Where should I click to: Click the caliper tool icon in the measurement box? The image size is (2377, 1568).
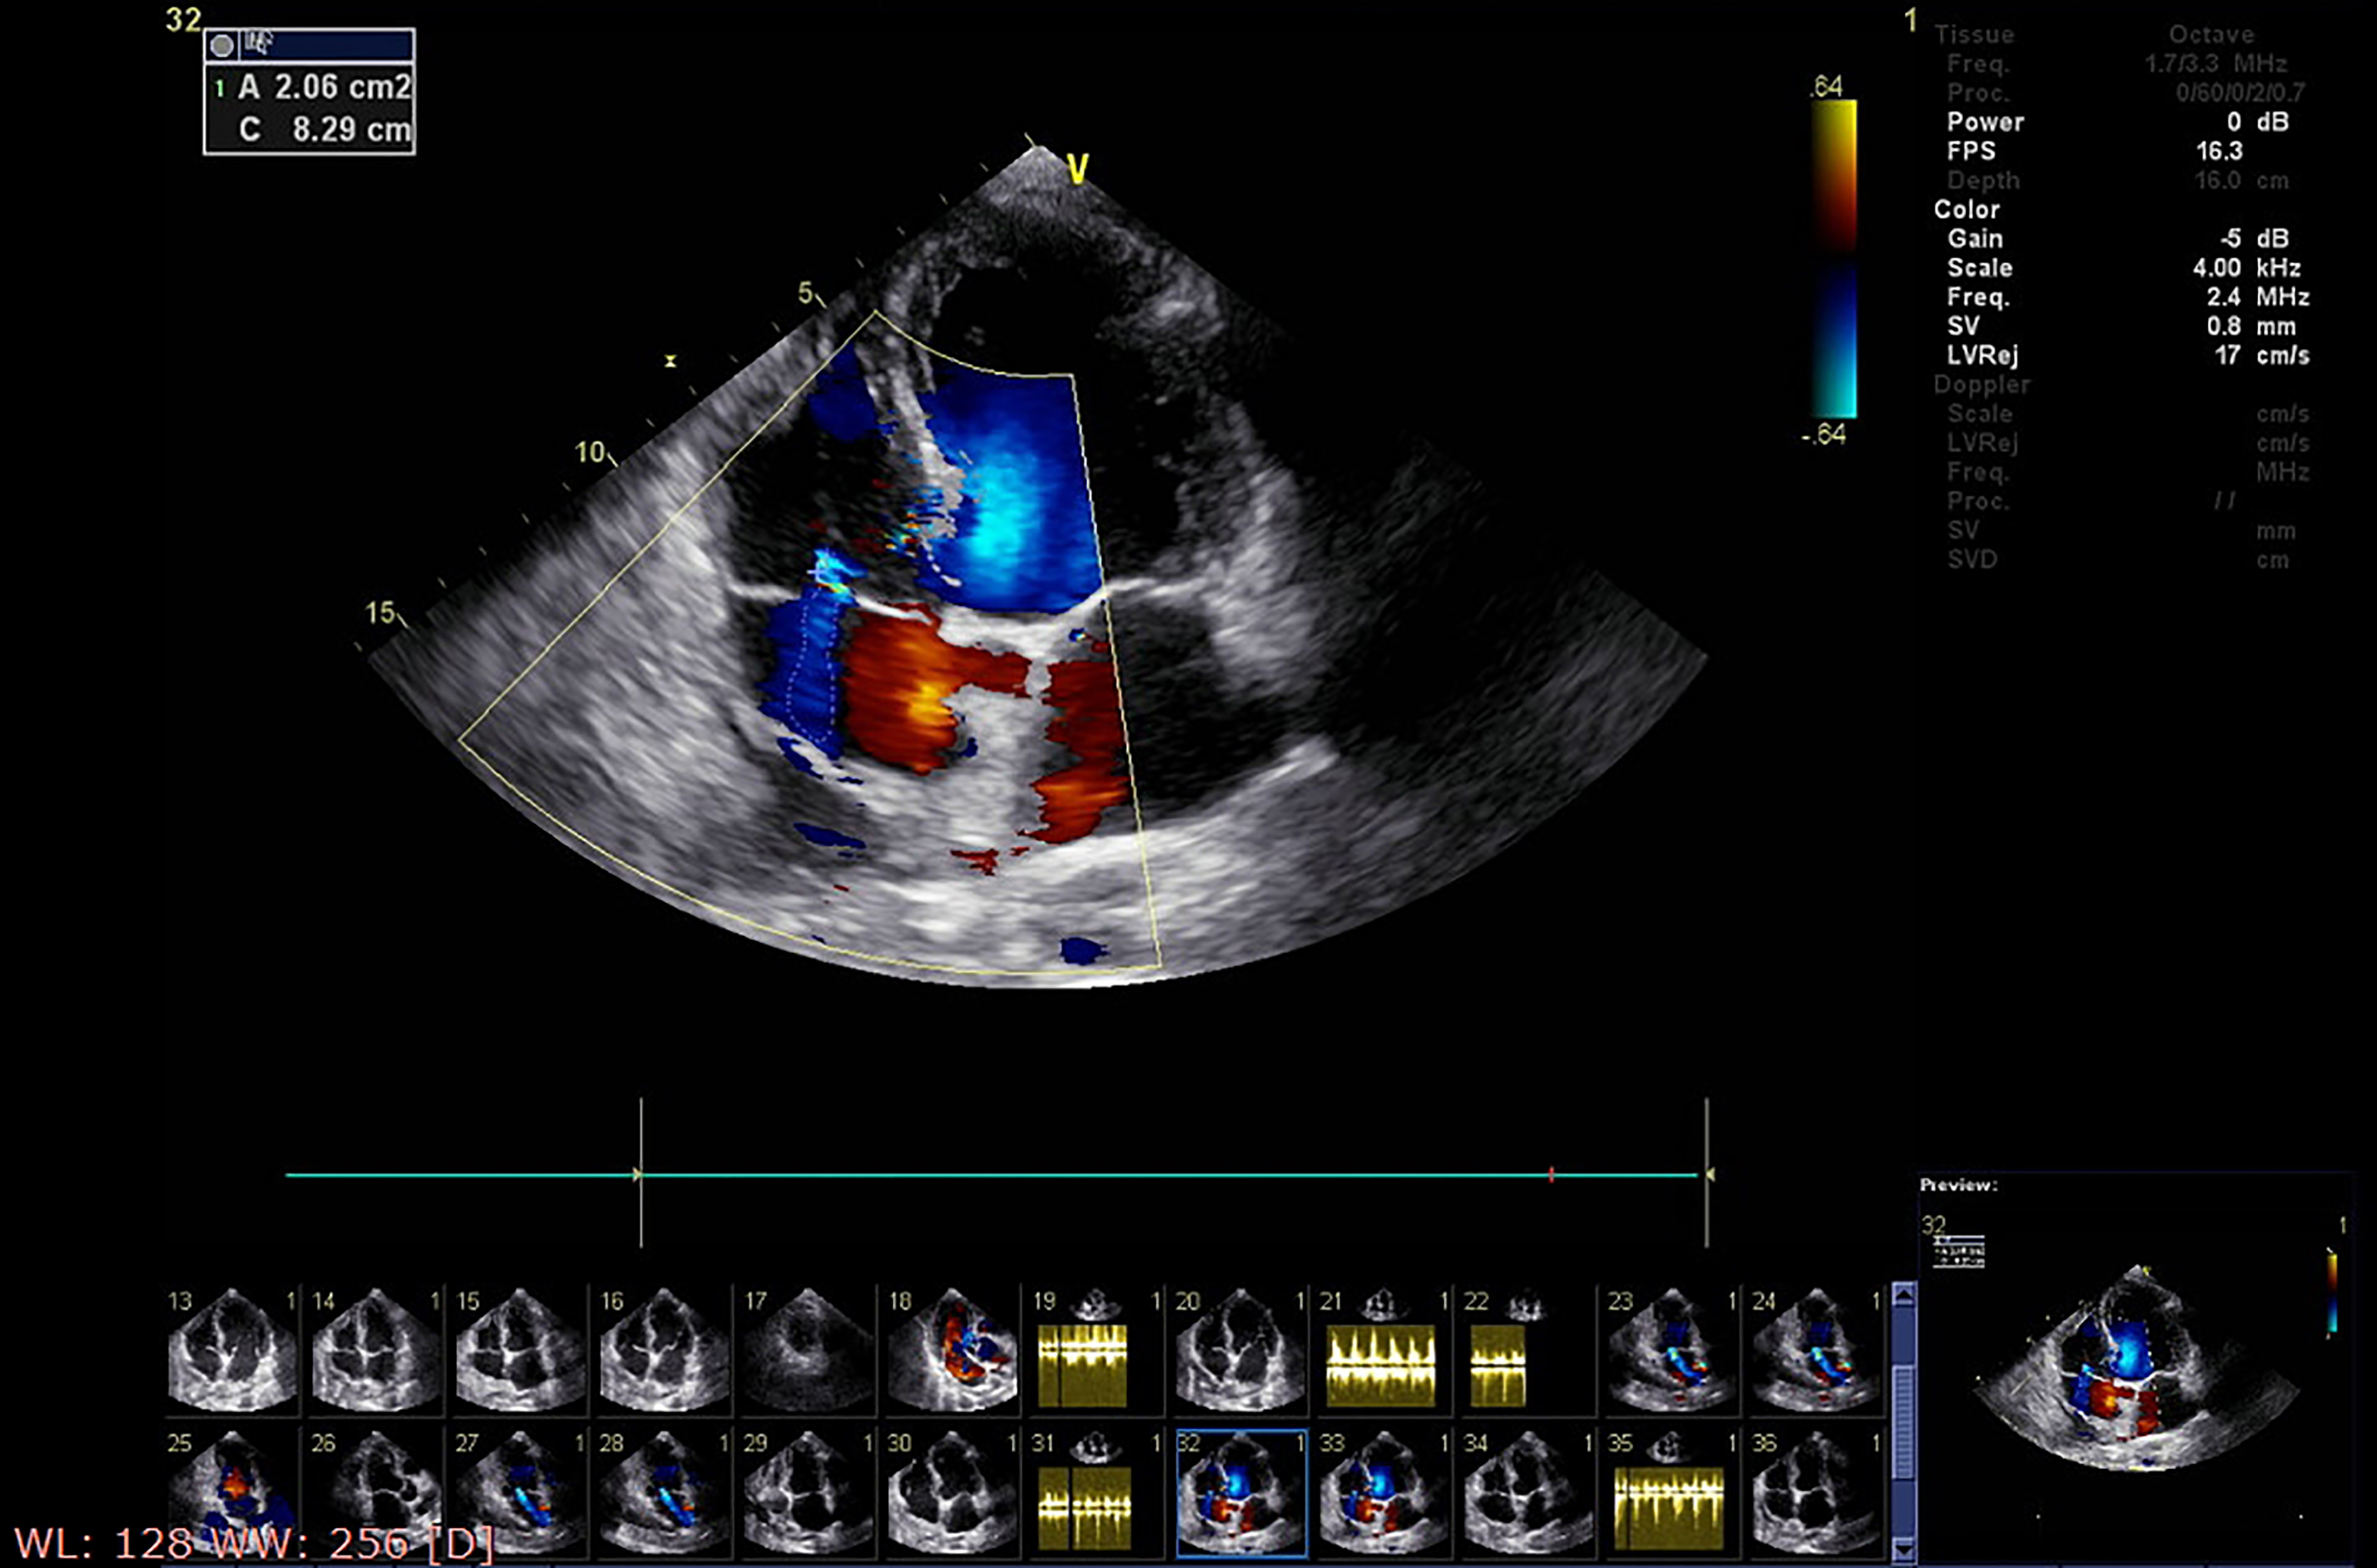click(260, 44)
